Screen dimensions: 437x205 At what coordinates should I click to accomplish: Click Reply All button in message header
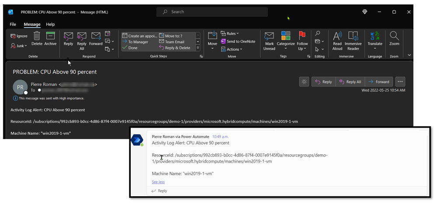350,82
